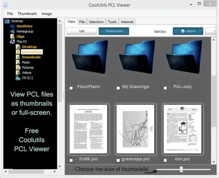The image size is (219, 178).
Task: Open the Thumbnails menu
Action: tap(27, 13)
